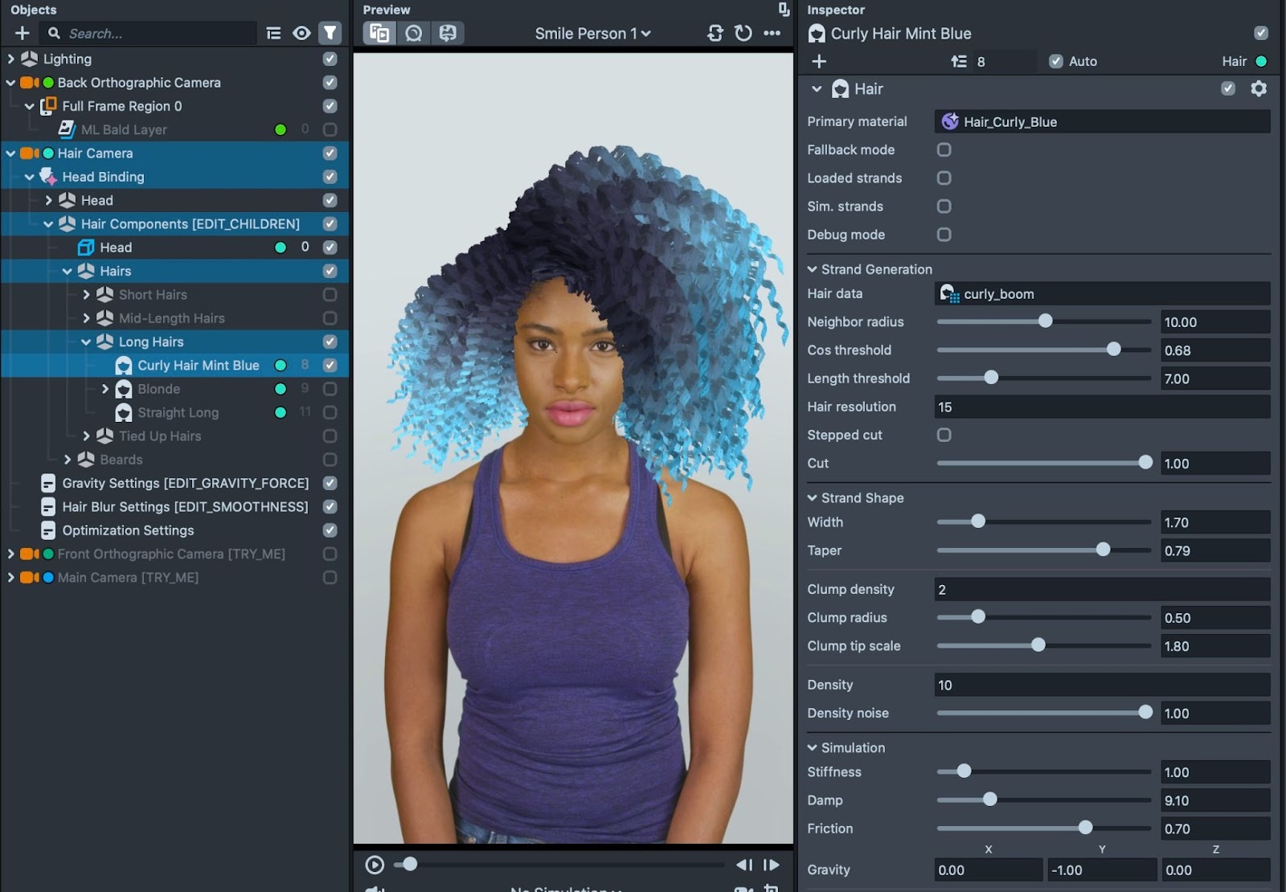This screenshot has height=892, width=1286.
Task: Select the Gravity Settings object
Action: point(185,483)
